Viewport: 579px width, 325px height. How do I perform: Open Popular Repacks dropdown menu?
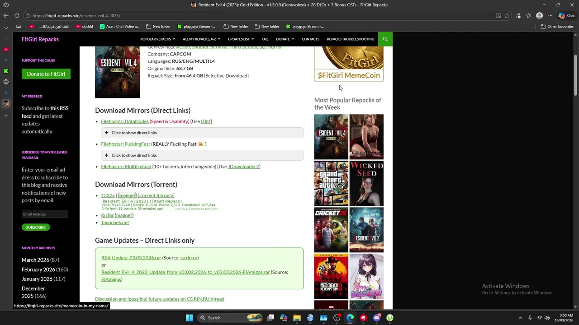coord(157,39)
